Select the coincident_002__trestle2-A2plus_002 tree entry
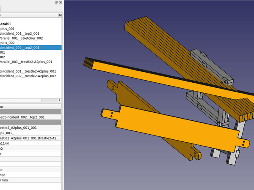Screen dimensions: 254x190 coord(28,76)
